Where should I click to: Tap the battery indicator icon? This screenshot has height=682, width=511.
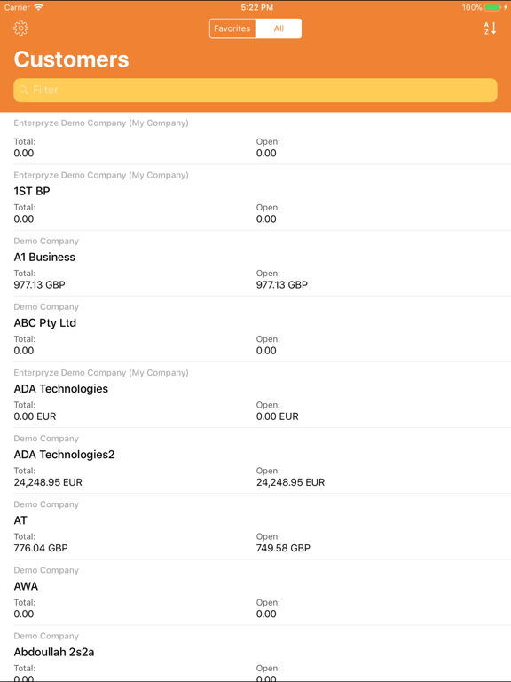(x=492, y=7)
